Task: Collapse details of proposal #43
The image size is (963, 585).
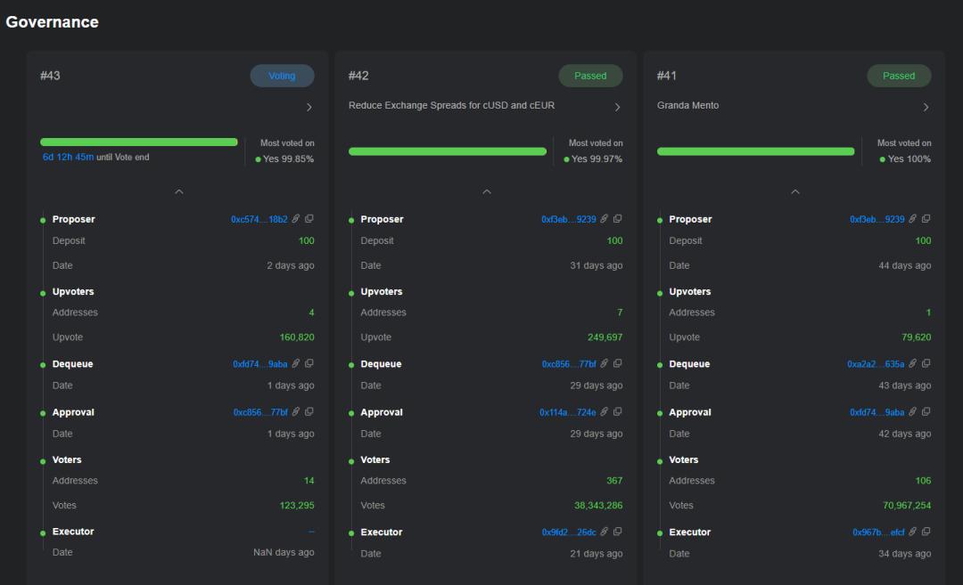Action: (x=178, y=192)
